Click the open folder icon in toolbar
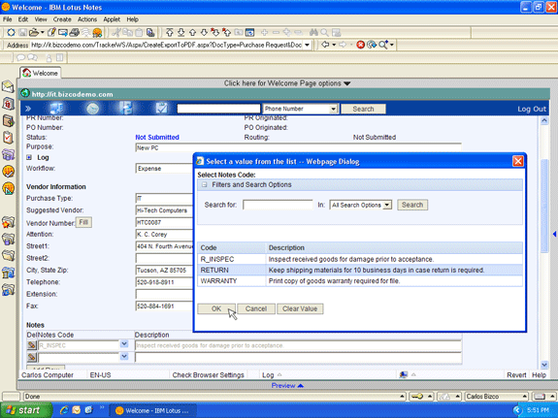The image size is (558, 418). click(34, 33)
